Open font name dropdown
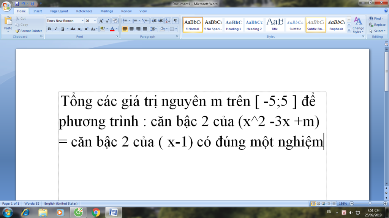Viewport: 389px width, 218px height. [82, 21]
